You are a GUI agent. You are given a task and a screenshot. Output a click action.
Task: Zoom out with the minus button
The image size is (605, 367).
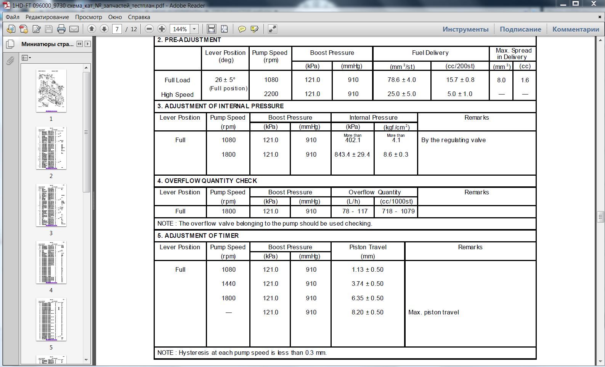[x=149, y=29]
